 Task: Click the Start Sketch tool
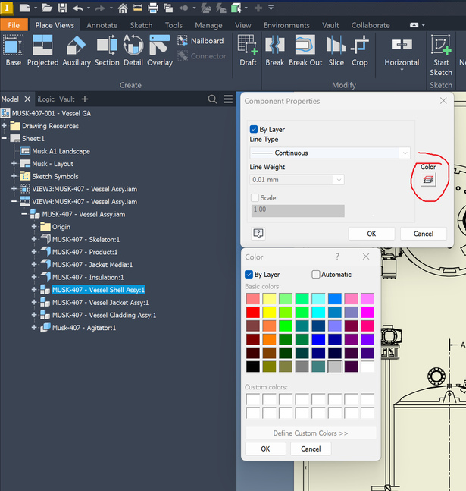[441, 55]
